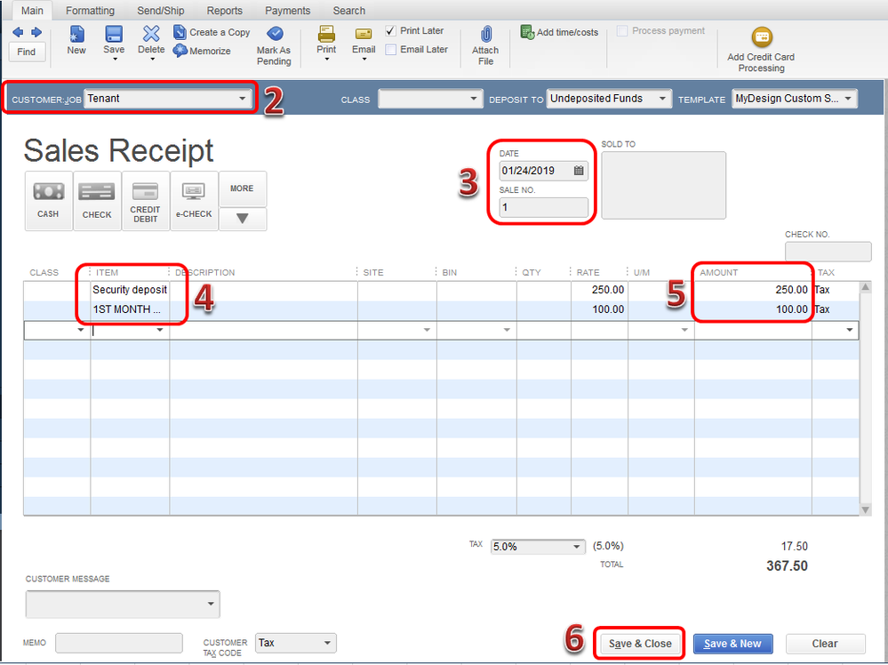This screenshot has height=665, width=888.
Task: Open U/M dropdown in new line row
Action: click(x=684, y=330)
